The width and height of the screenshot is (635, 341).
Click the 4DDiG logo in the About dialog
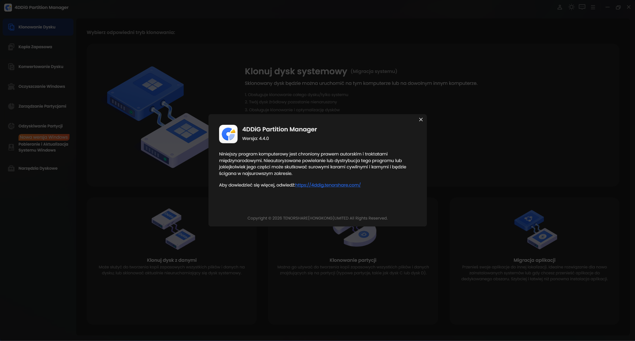tap(228, 134)
